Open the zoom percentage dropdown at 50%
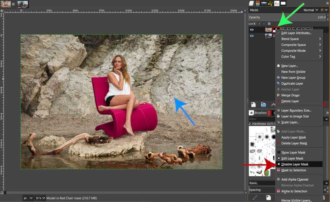330x202 pixels. click(40, 198)
